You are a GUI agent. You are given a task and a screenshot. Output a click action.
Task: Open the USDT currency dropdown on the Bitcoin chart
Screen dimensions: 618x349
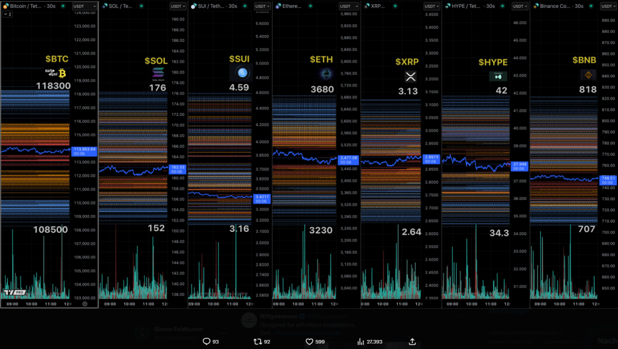tap(84, 6)
